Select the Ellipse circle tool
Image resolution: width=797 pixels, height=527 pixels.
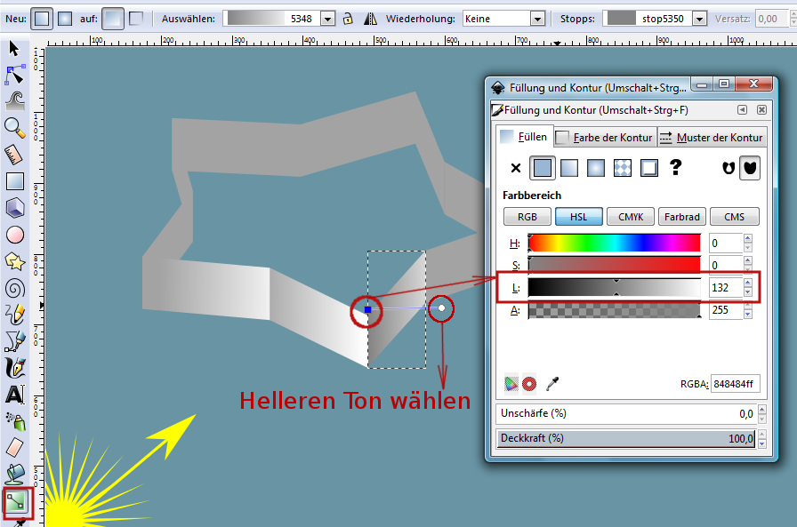pos(15,236)
